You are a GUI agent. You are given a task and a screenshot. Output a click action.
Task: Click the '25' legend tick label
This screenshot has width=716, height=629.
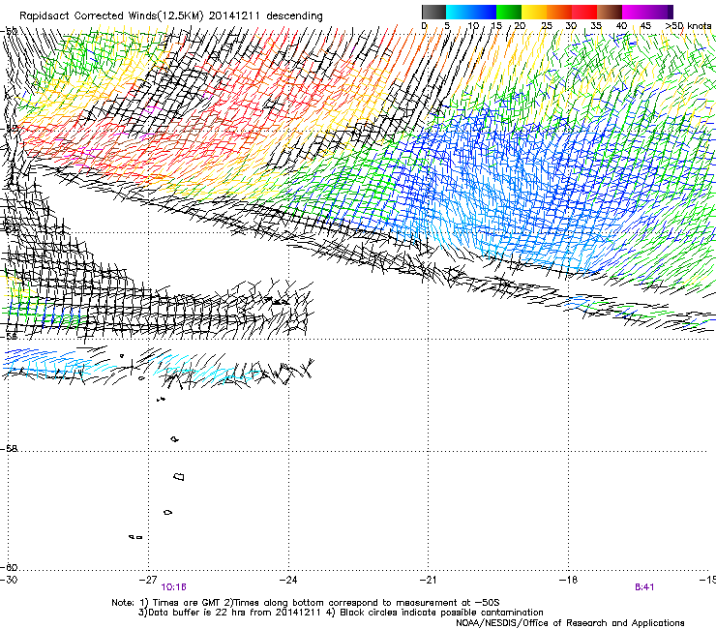(546, 25)
